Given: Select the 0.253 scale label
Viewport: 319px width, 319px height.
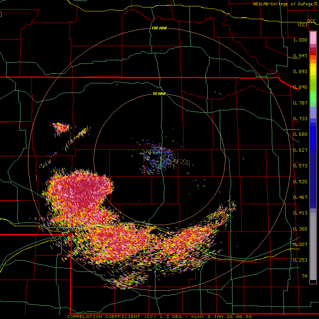Looking at the screenshot, I should [x=300, y=260].
